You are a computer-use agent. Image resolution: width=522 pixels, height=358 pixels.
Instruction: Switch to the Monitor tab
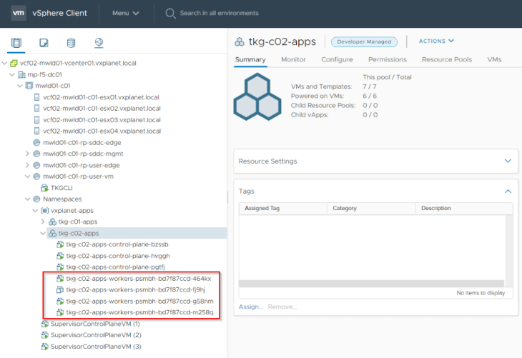coord(293,59)
